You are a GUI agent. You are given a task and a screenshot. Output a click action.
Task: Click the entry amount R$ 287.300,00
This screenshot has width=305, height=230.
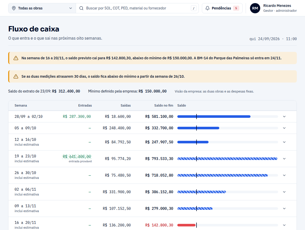tap(77, 117)
